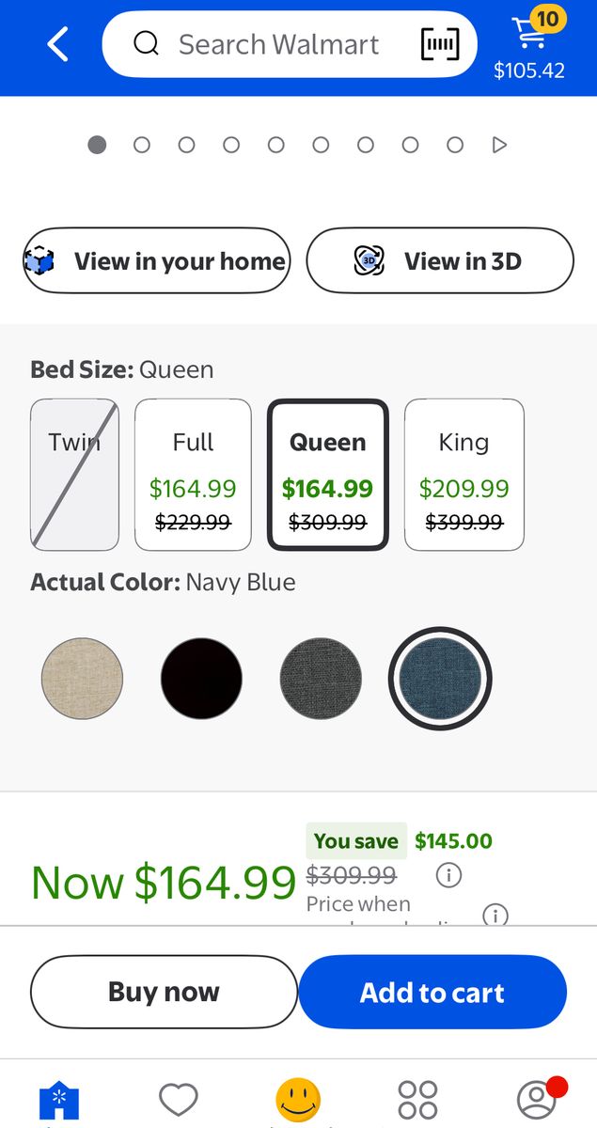Tap View in your home button

pyautogui.click(x=157, y=260)
